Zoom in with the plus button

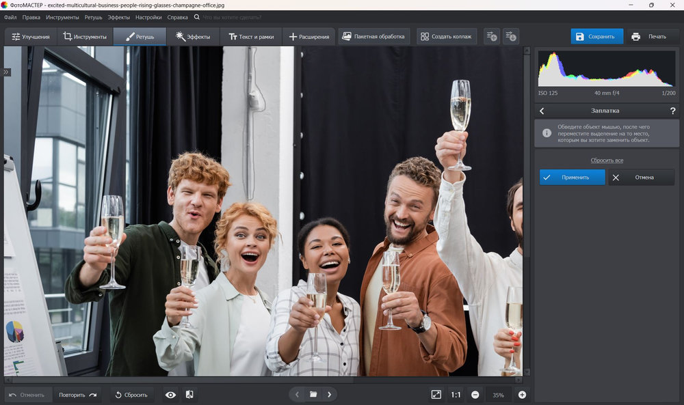522,395
